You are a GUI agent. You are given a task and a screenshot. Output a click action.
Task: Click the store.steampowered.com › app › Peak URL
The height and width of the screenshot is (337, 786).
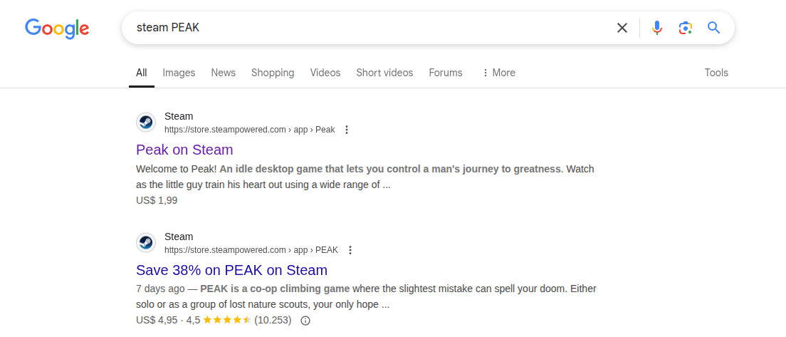pyautogui.click(x=250, y=130)
